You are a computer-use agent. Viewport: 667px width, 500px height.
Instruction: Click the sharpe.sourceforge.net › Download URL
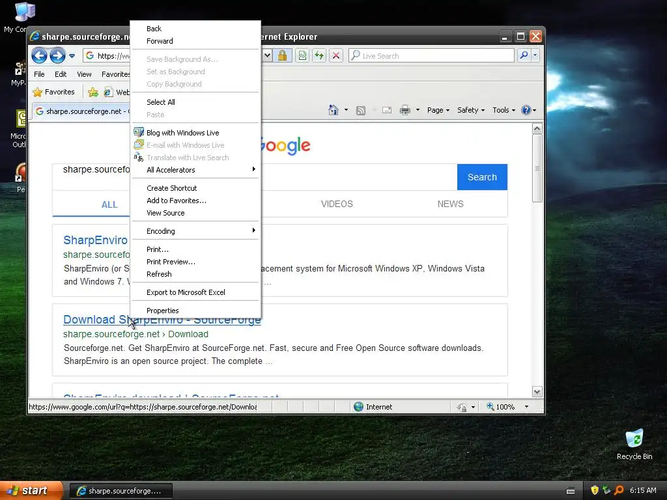pyautogui.click(x=135, y=334)
